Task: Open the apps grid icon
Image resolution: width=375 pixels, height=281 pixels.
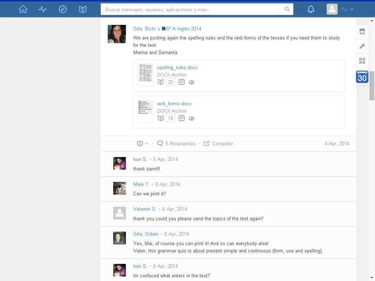Action: tap(362, 61)
